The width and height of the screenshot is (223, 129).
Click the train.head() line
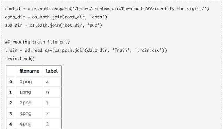point(20,59)
